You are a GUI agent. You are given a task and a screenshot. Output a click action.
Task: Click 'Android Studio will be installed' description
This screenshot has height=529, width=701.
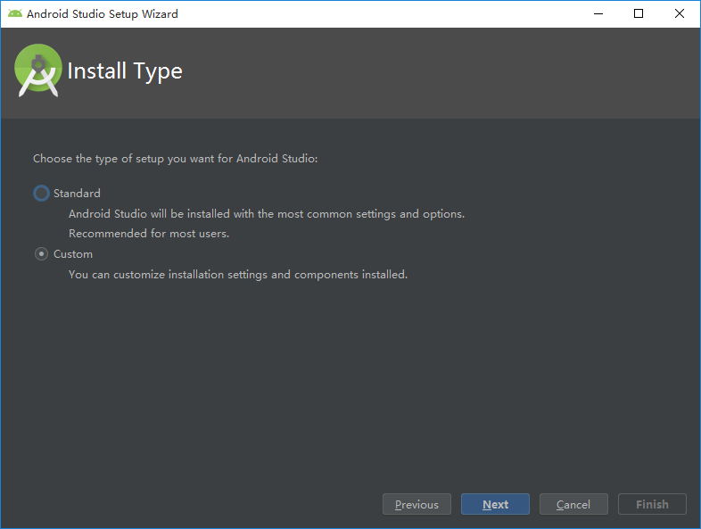pos(267,214)
